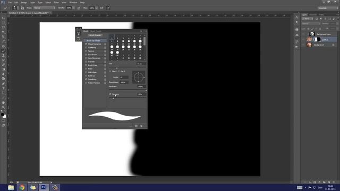Enable the Flip X checkbox
Image resolution: width=340 pixels, height=191 pixels.
click(110, 71)
